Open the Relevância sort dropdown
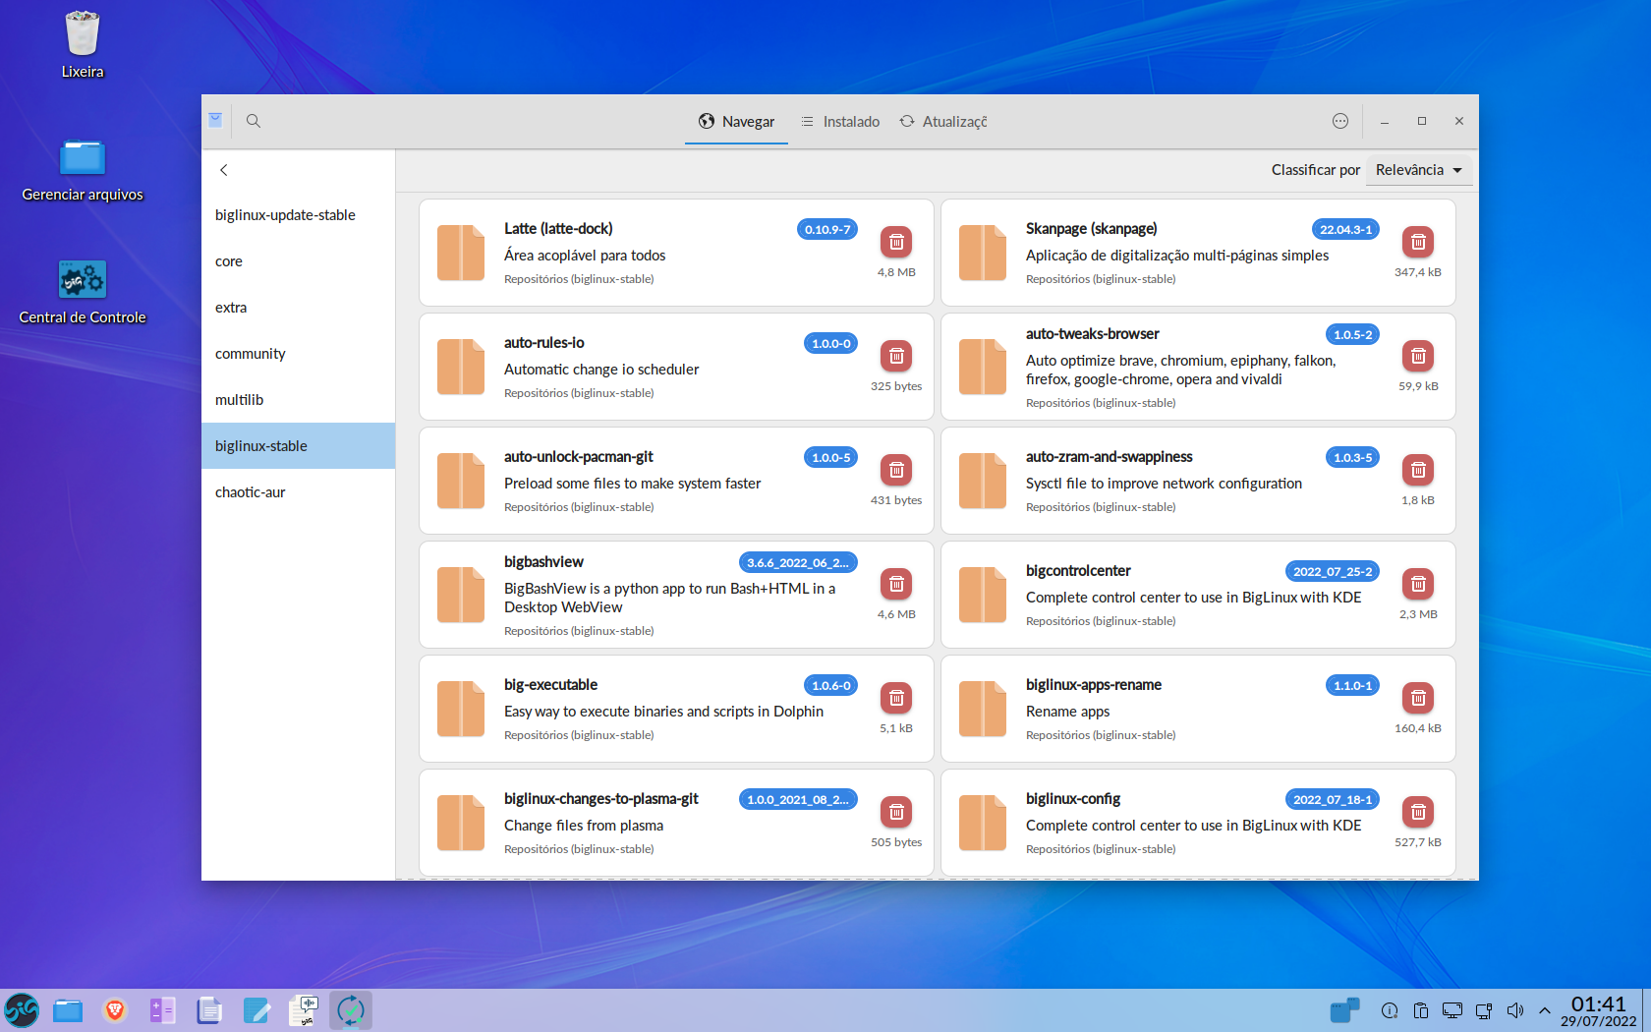The width and height of the screenshot is (1651, 1032). 1419,170
